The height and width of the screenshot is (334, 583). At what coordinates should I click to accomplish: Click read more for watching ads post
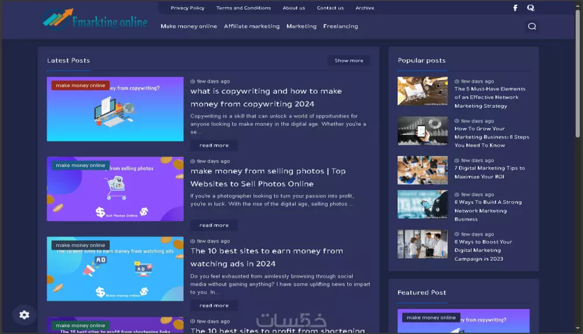point(214,305)
